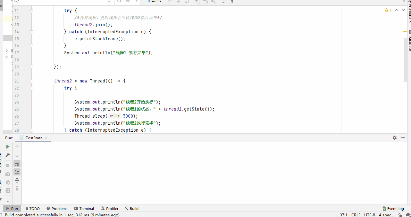Fold the catch block at line 14
This screenshot has width=411, height=217.
(31, 32)
